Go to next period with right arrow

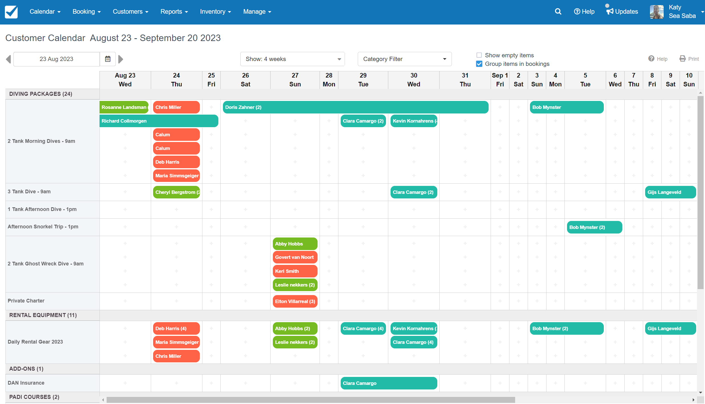(121, 59)
